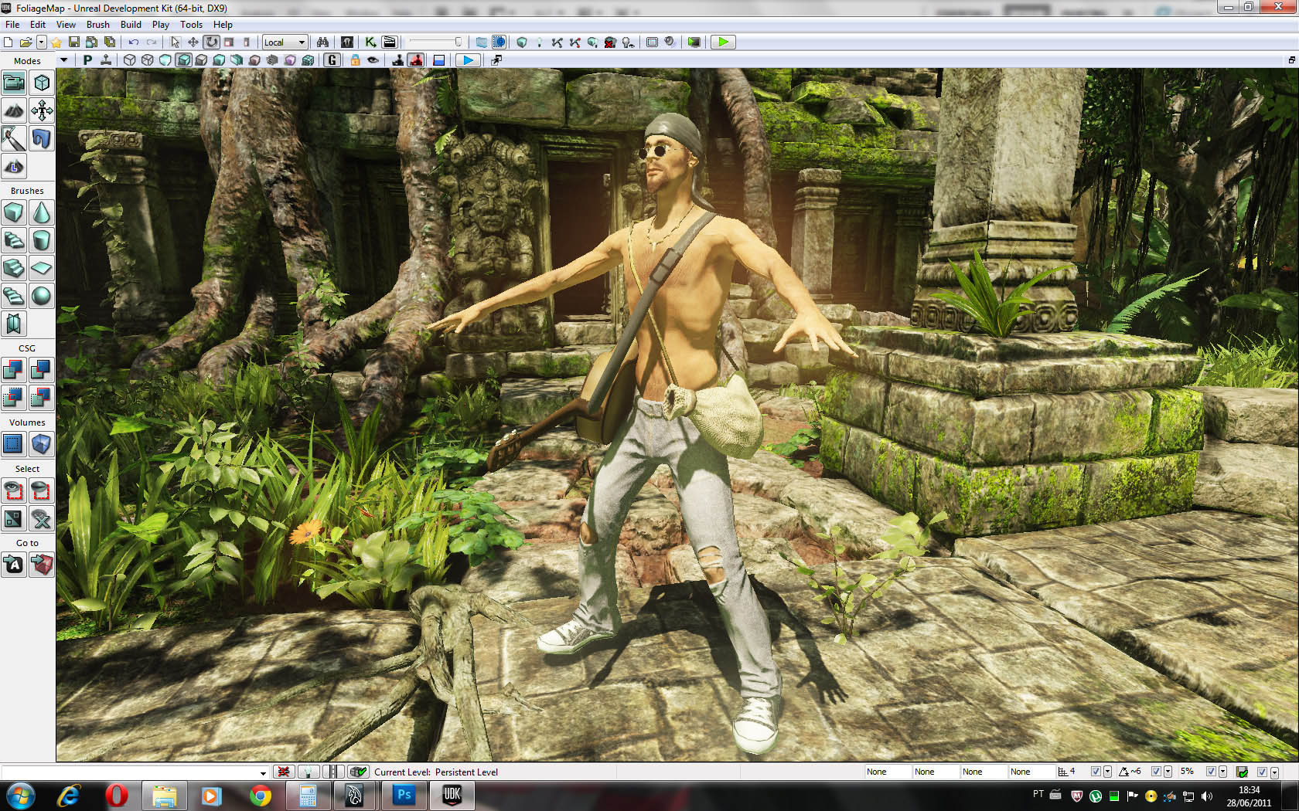Select the lit view mode cube icon
1299x811 pixels.
pyautogui.click(x=184, y=60)
